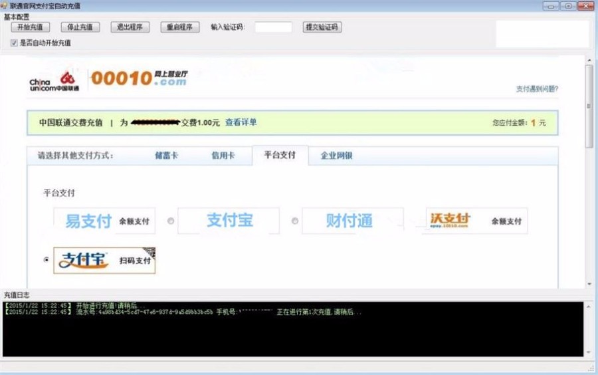Switch to the 信用卡 tab
Screen dimensions: 598x375
pyautogui.click(x=223, y=156)
